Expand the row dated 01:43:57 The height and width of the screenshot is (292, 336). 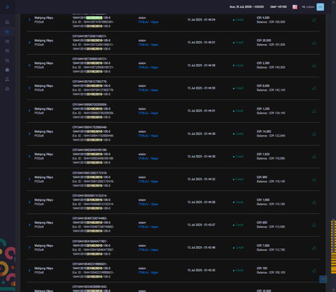tap(30, 225)
